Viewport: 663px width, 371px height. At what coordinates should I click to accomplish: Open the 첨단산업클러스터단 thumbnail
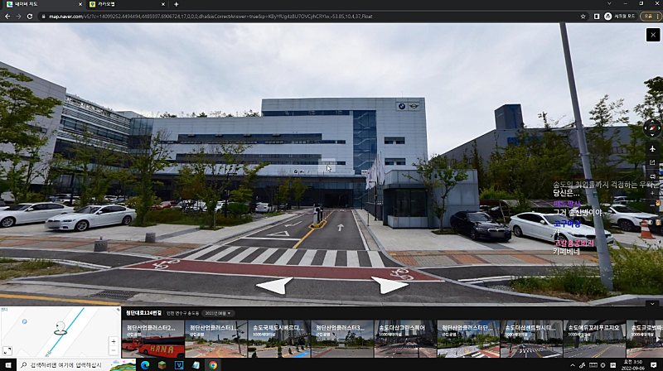[468, 339]
